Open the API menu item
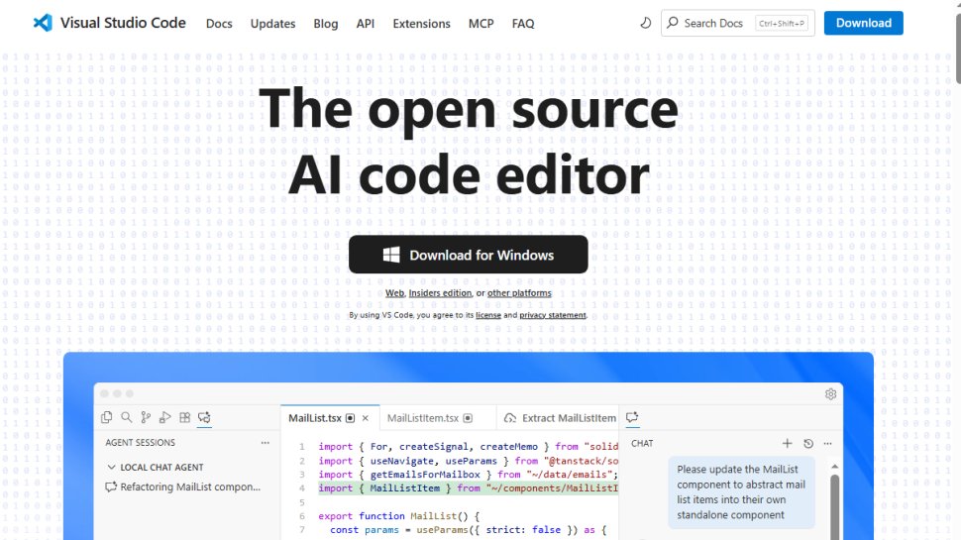This screenshot has height=540, width=961. tap(366, 24)
